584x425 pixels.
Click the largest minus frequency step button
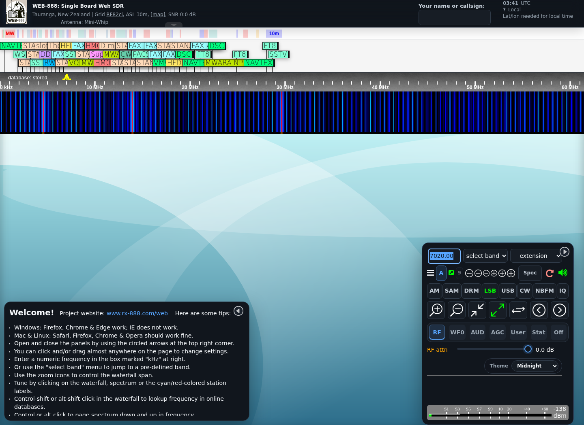click(469, 273)
